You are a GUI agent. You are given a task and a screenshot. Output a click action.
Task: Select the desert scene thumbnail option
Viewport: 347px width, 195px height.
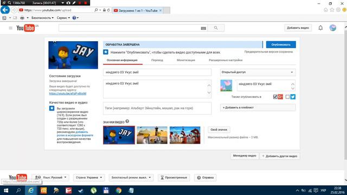[152, 135]
